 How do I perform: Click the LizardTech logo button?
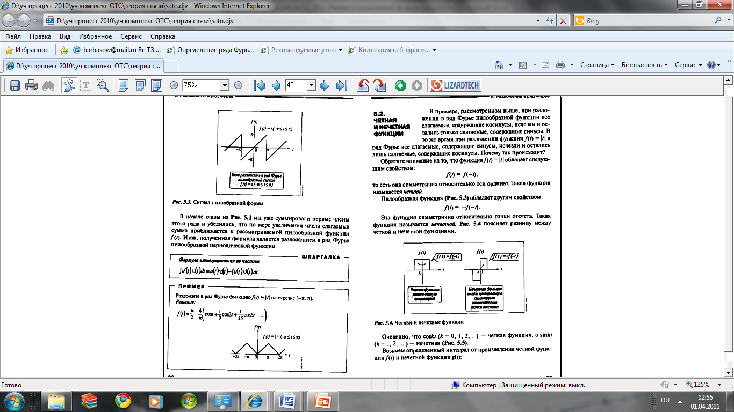(x=455, y=85)
